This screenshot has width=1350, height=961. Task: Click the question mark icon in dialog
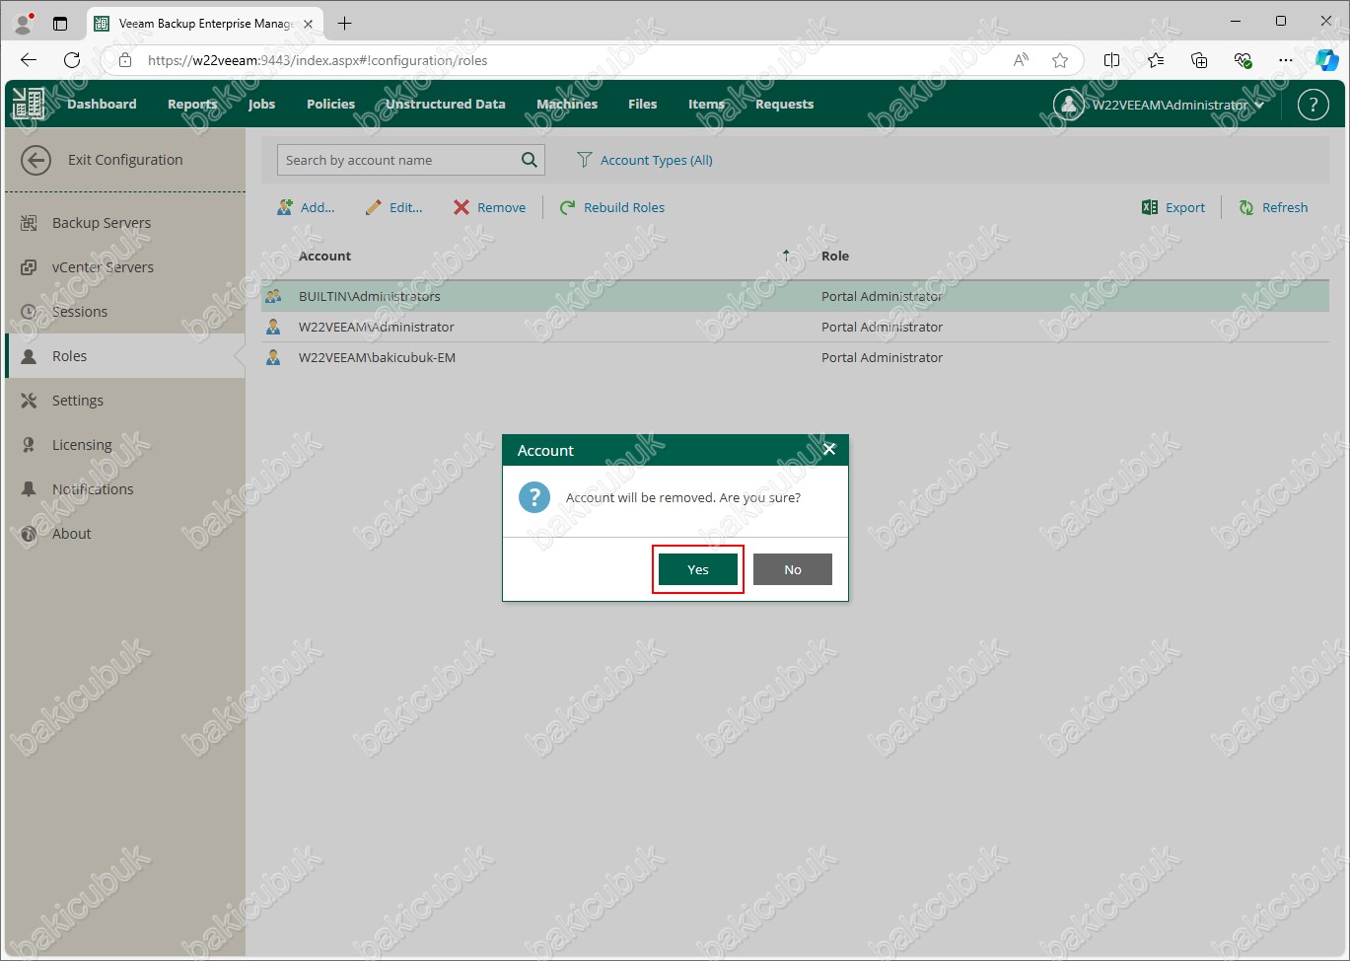tap(534, 497)
